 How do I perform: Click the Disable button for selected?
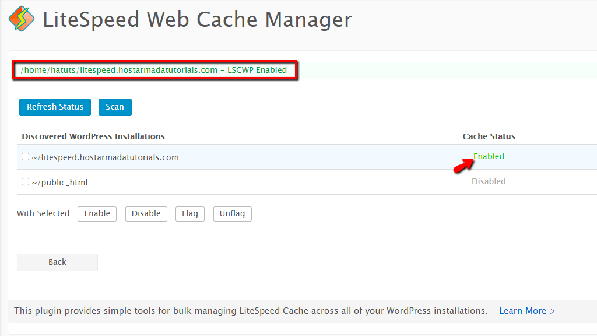point(146,213)
